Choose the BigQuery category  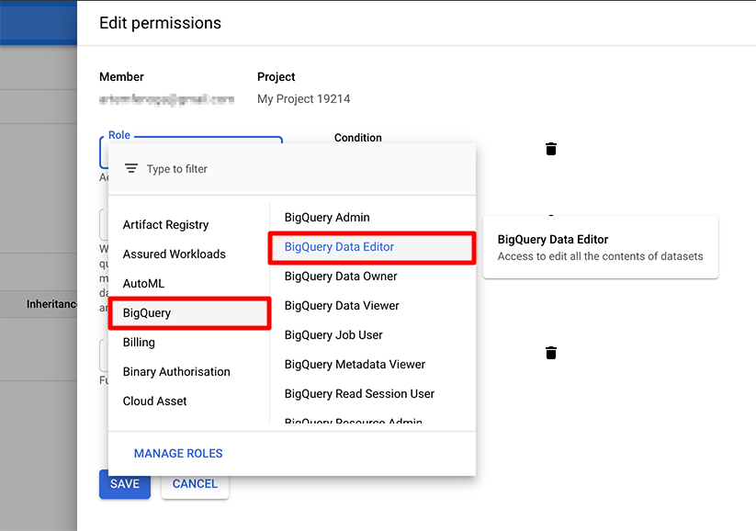point(189,313)
